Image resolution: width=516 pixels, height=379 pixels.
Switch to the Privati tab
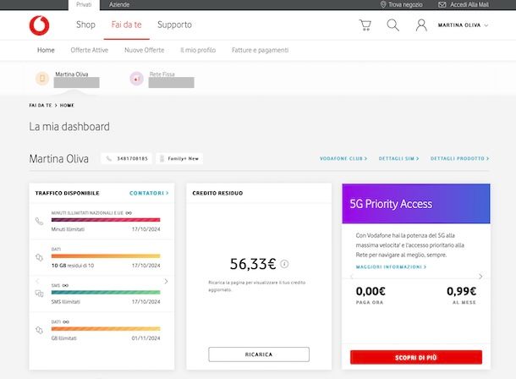[x=84, y=4]
